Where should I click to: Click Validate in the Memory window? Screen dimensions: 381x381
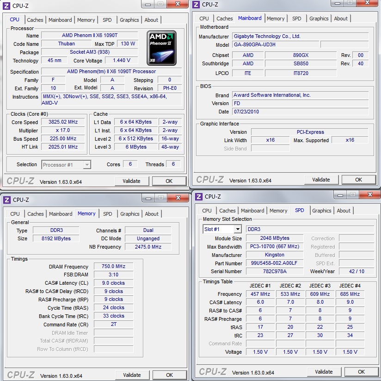132,375
